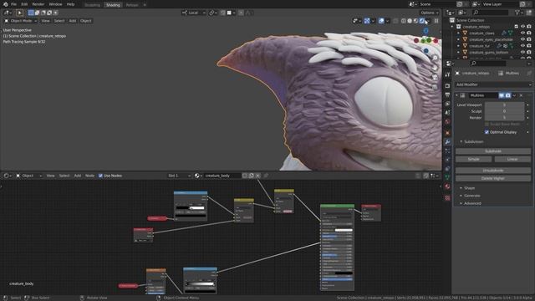
Task: Click the pivot point link icon
Action: tap(213, 13)
